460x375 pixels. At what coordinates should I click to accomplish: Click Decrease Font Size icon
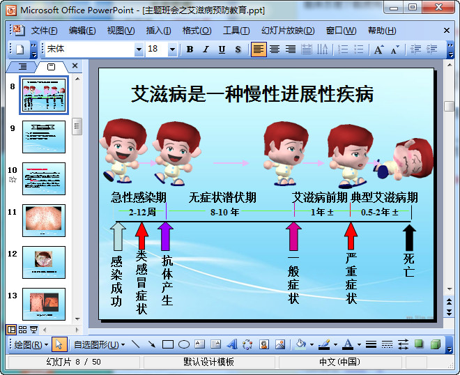pos(395,49)
